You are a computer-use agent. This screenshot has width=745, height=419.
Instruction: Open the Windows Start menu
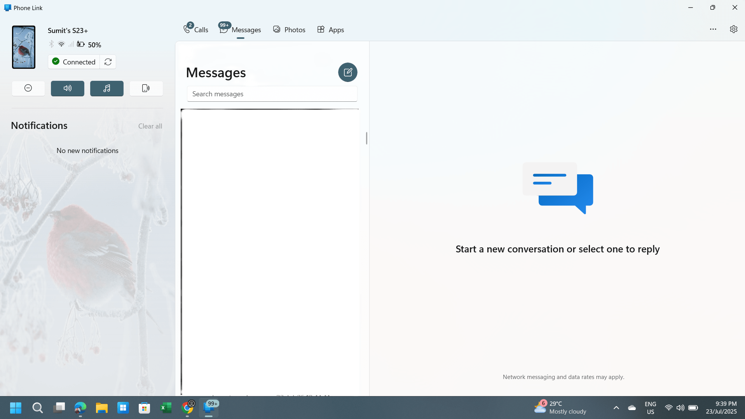pyautogui.click(x=16, y=408)
